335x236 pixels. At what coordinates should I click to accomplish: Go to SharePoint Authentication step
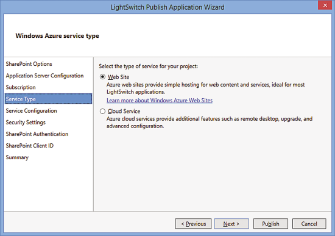[x=37, y=134]
